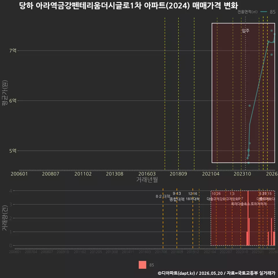The image size is (278, 278).
Task: Click volume chart x-axis label 200704
Action: [31, 252]
